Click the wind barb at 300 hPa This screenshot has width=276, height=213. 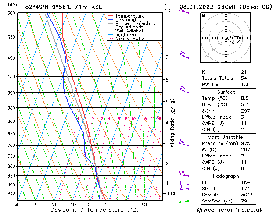pyautogui.click(x=184, y=11)
